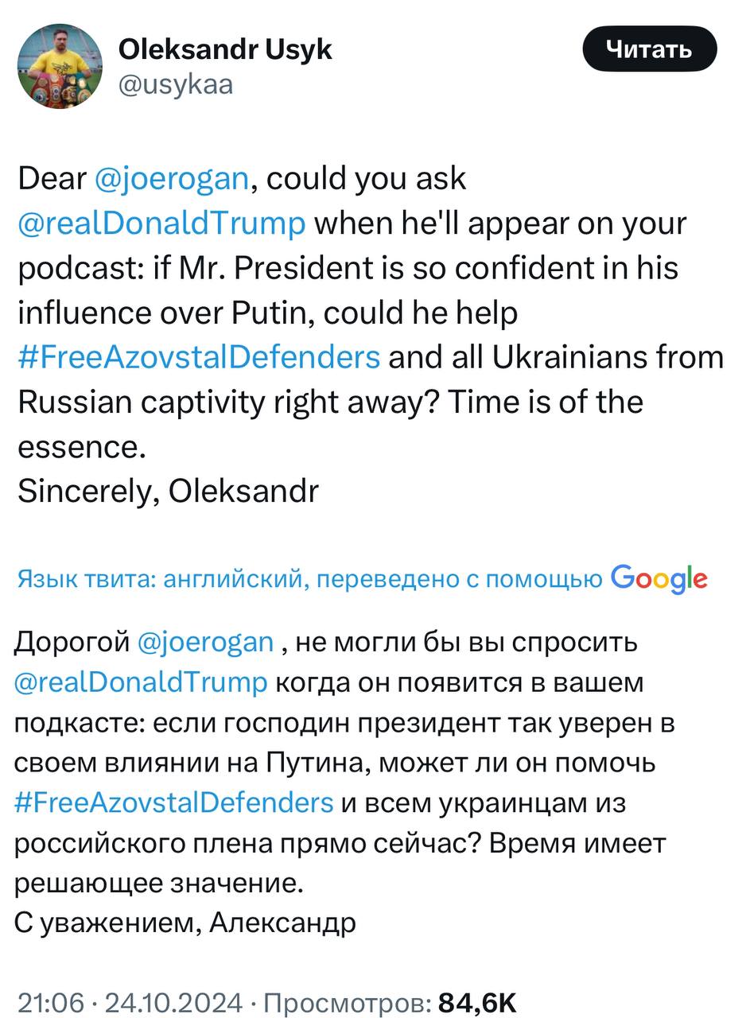
Task: Open #FreeAzovstalDefenders hashtag in Russian translation
Action: [x=174, y=802]
